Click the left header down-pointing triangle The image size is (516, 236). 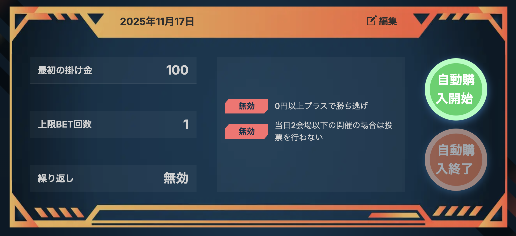(96, 19)
